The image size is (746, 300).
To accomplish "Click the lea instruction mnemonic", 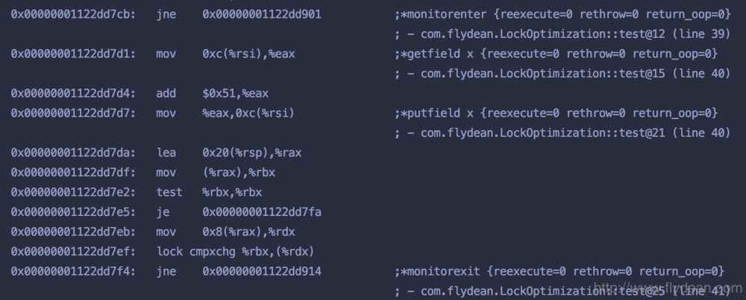I will [166, 153].
